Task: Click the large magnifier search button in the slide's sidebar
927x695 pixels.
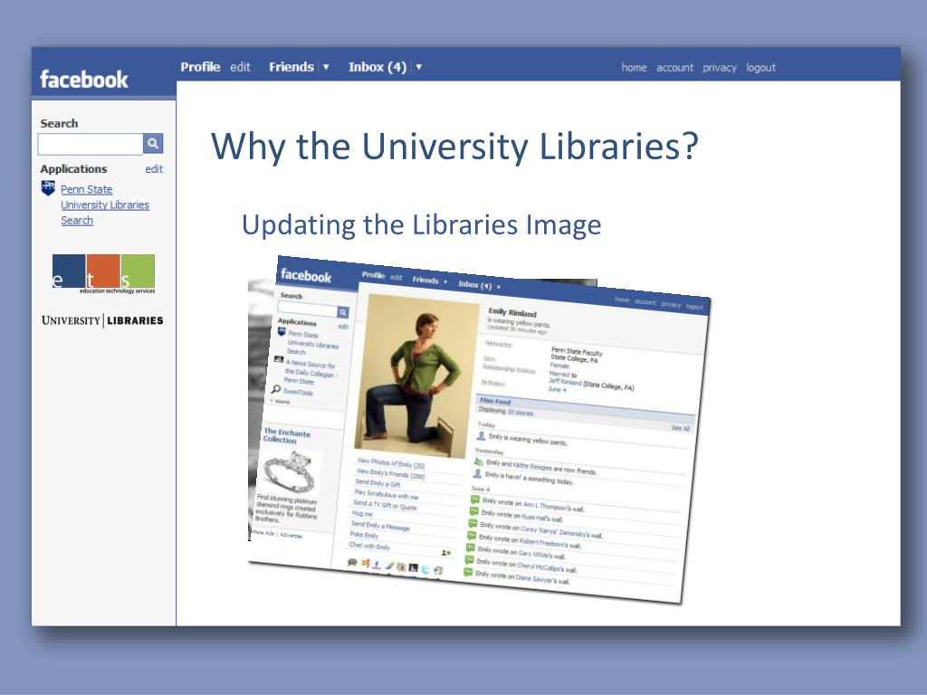Action: coord(152,144)
